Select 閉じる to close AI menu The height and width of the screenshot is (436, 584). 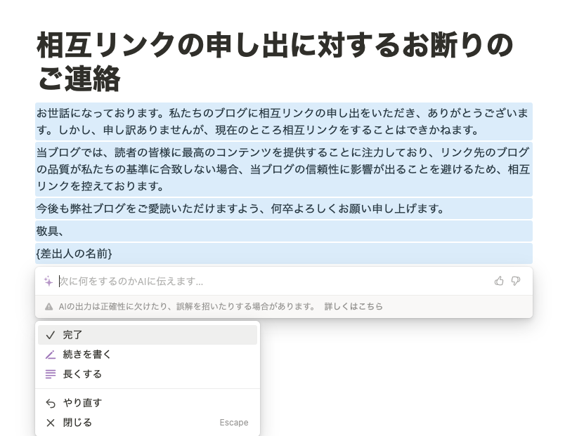[x=148, y=423]
